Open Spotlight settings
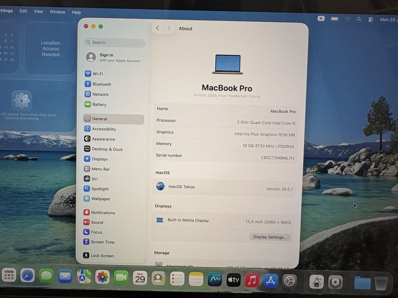The width and height of the screenshot is (398, 298). pyautogui.click(x=96, y=189)
